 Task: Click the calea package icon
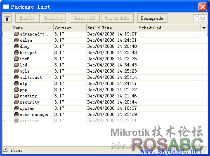[17, 40]
